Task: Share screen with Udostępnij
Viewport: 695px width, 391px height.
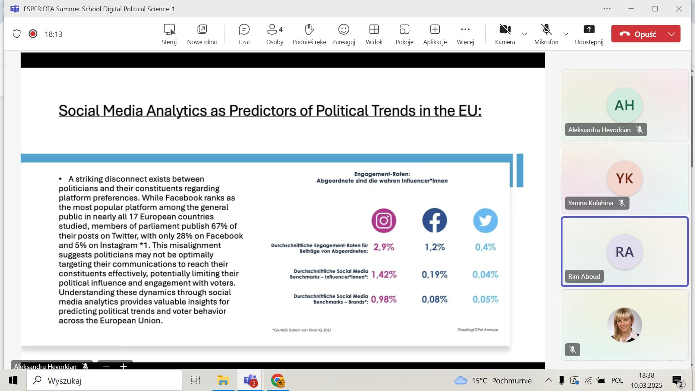Action: (589, 34)
